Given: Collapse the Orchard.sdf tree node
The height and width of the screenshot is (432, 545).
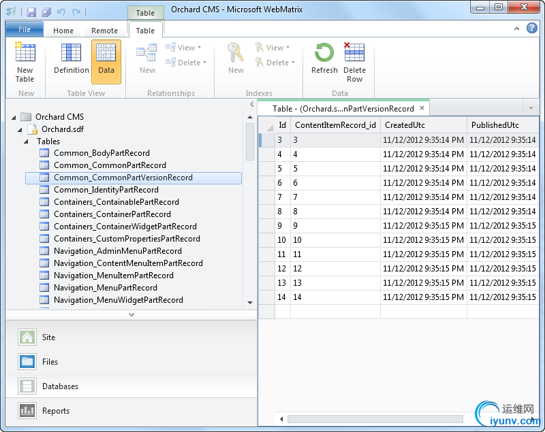Looking at the screenshot, I should (20, 130).
